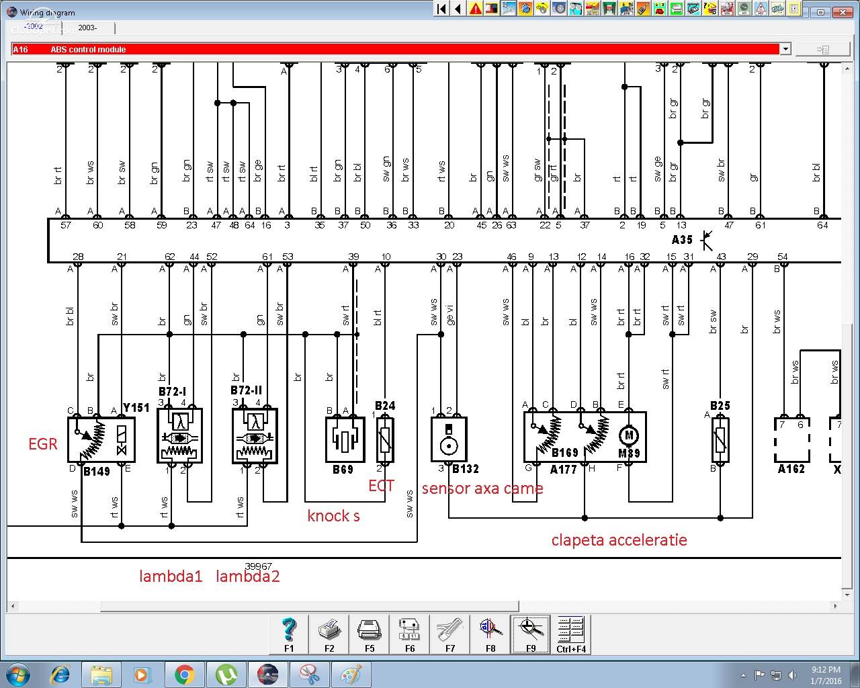The width and height of the screenshot is (860, 688).
Task: Open the red warning triangle toolbar icon
Action: [475, 9]
